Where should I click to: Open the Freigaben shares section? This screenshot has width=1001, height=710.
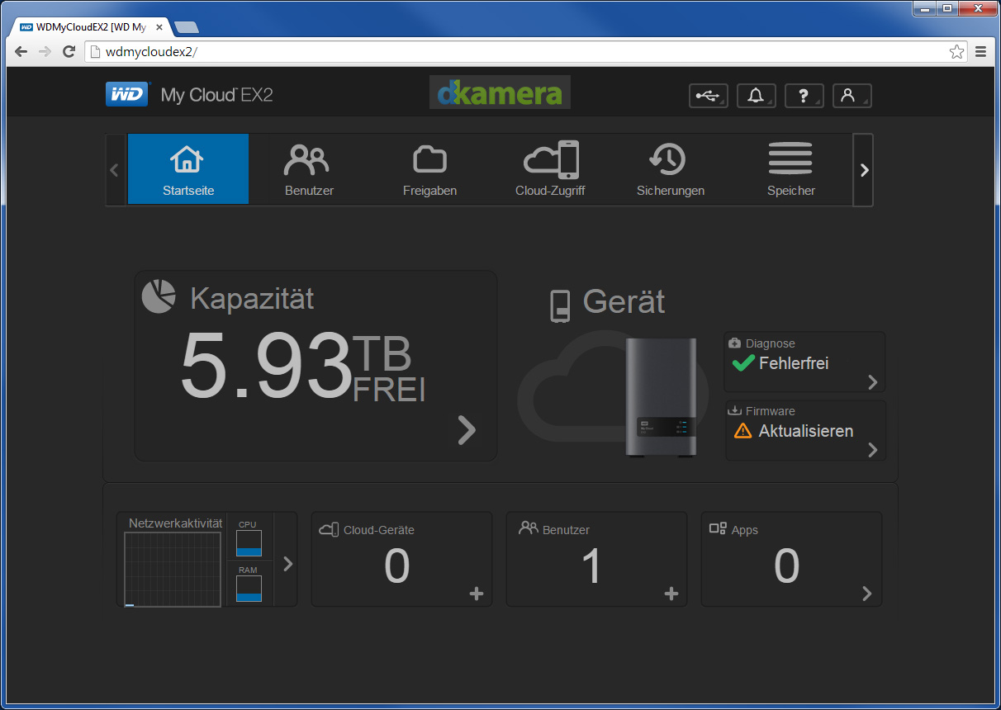429,169
